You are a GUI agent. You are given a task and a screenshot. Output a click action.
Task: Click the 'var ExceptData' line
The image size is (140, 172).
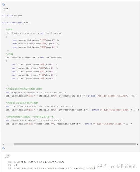click(x=36, y=92)
